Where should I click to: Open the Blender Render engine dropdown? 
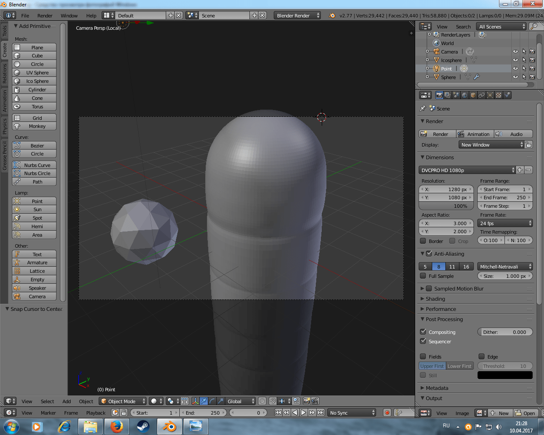pos(297,15)
